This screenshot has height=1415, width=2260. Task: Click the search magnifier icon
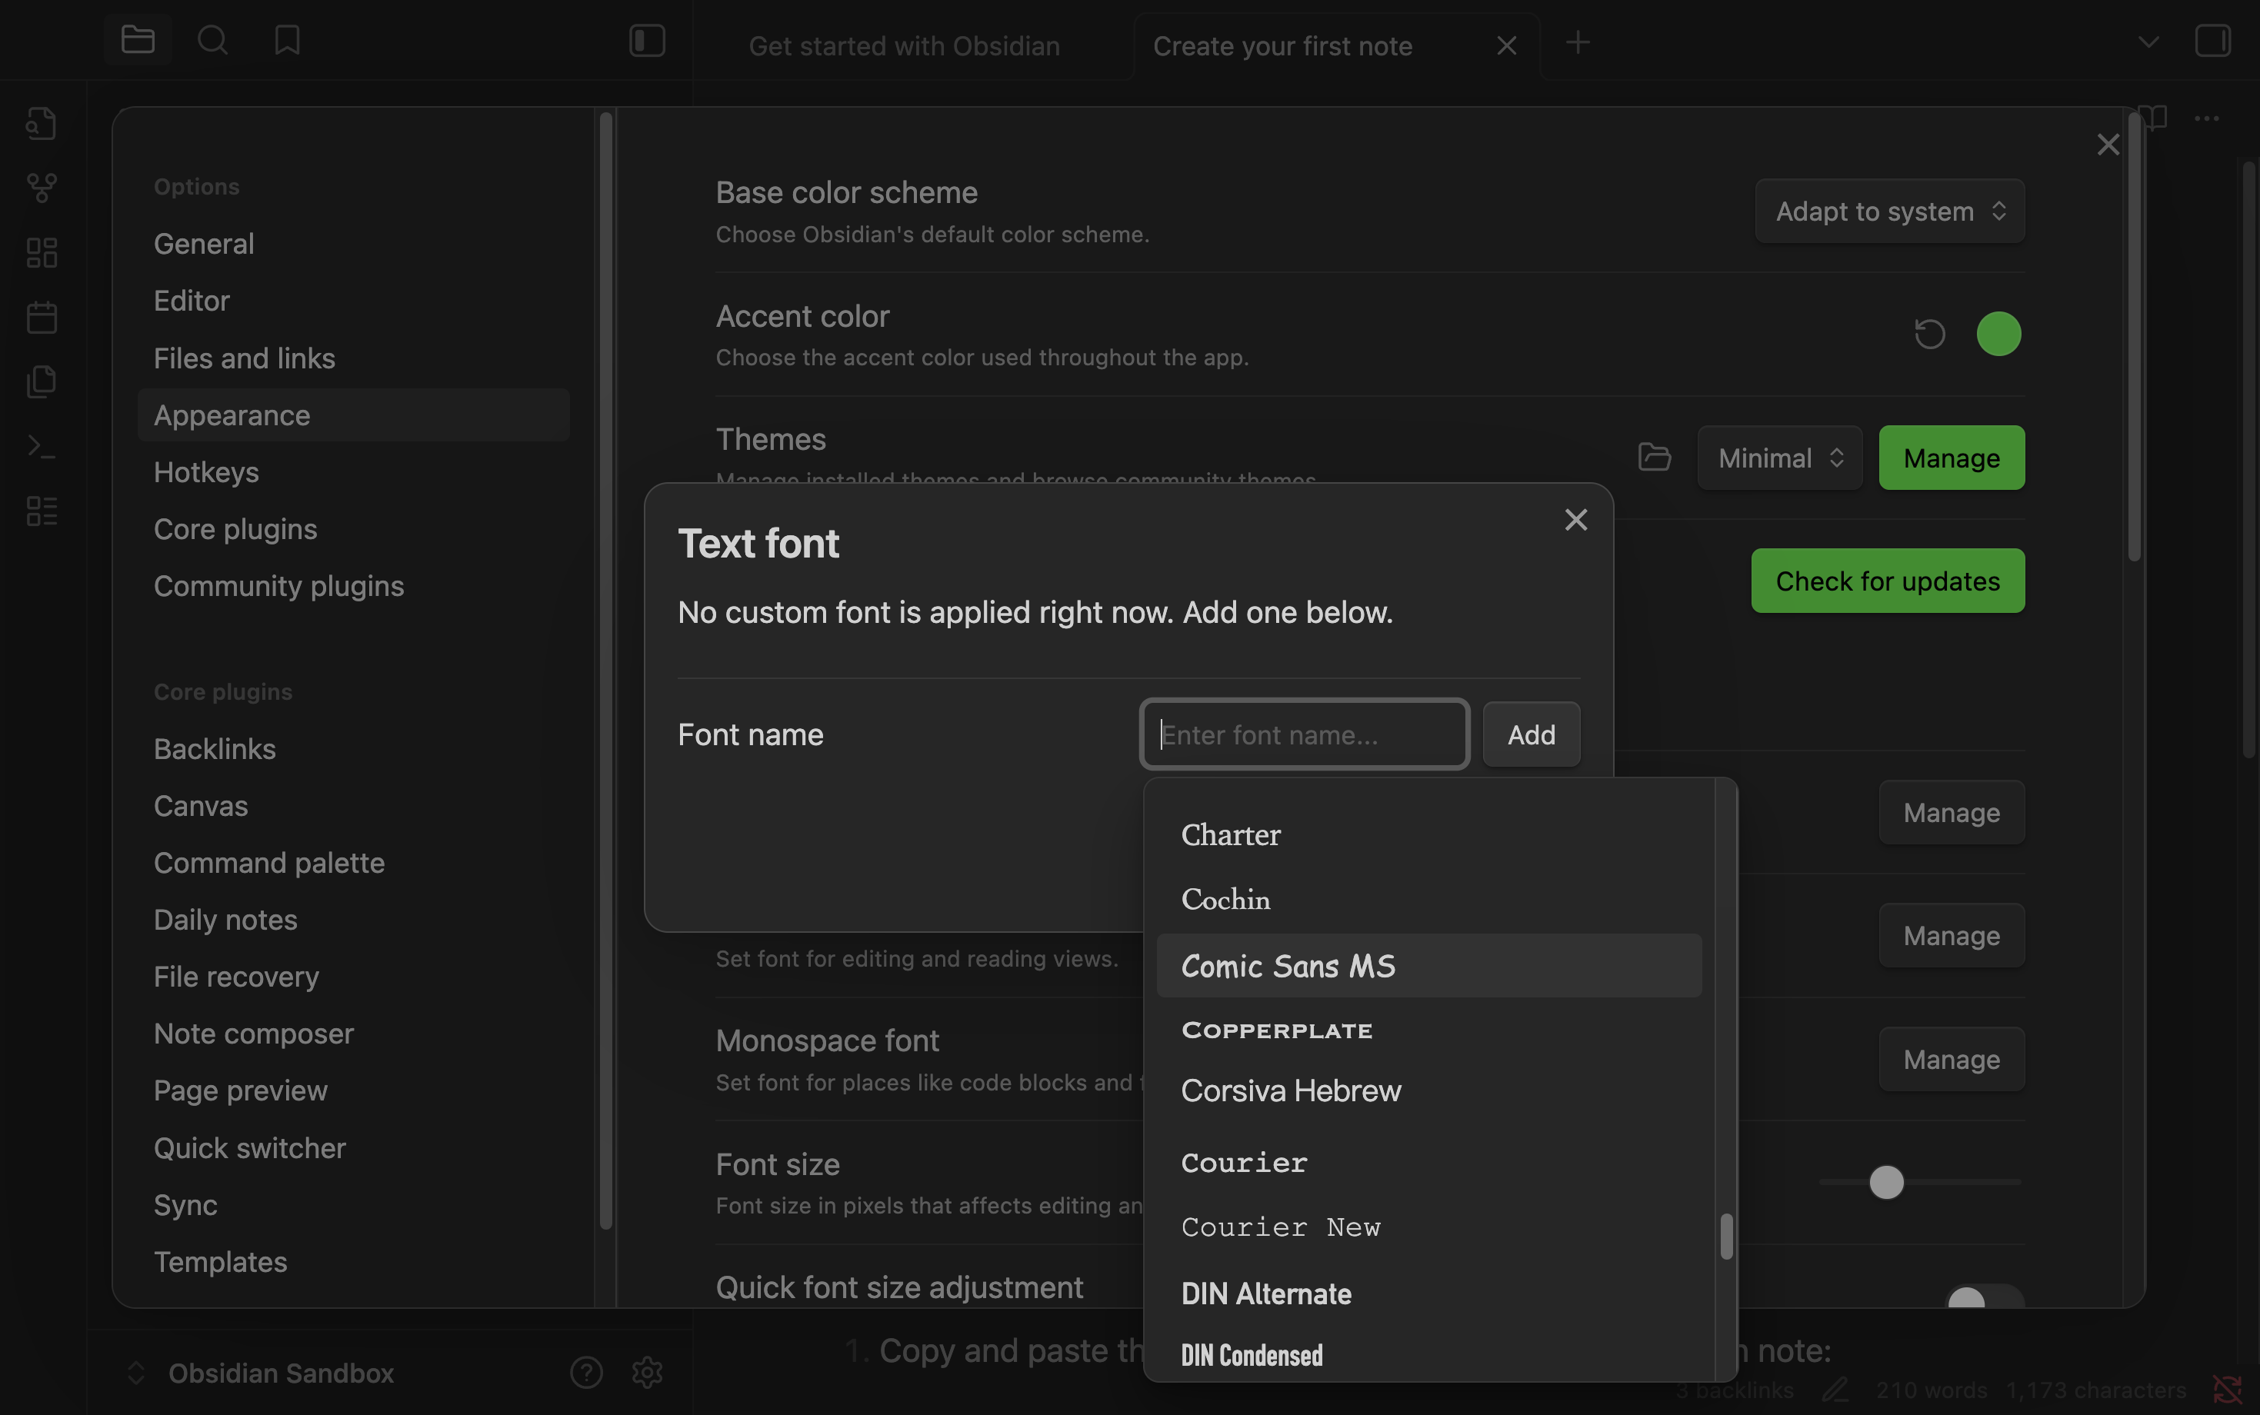[x=212, y=40]
